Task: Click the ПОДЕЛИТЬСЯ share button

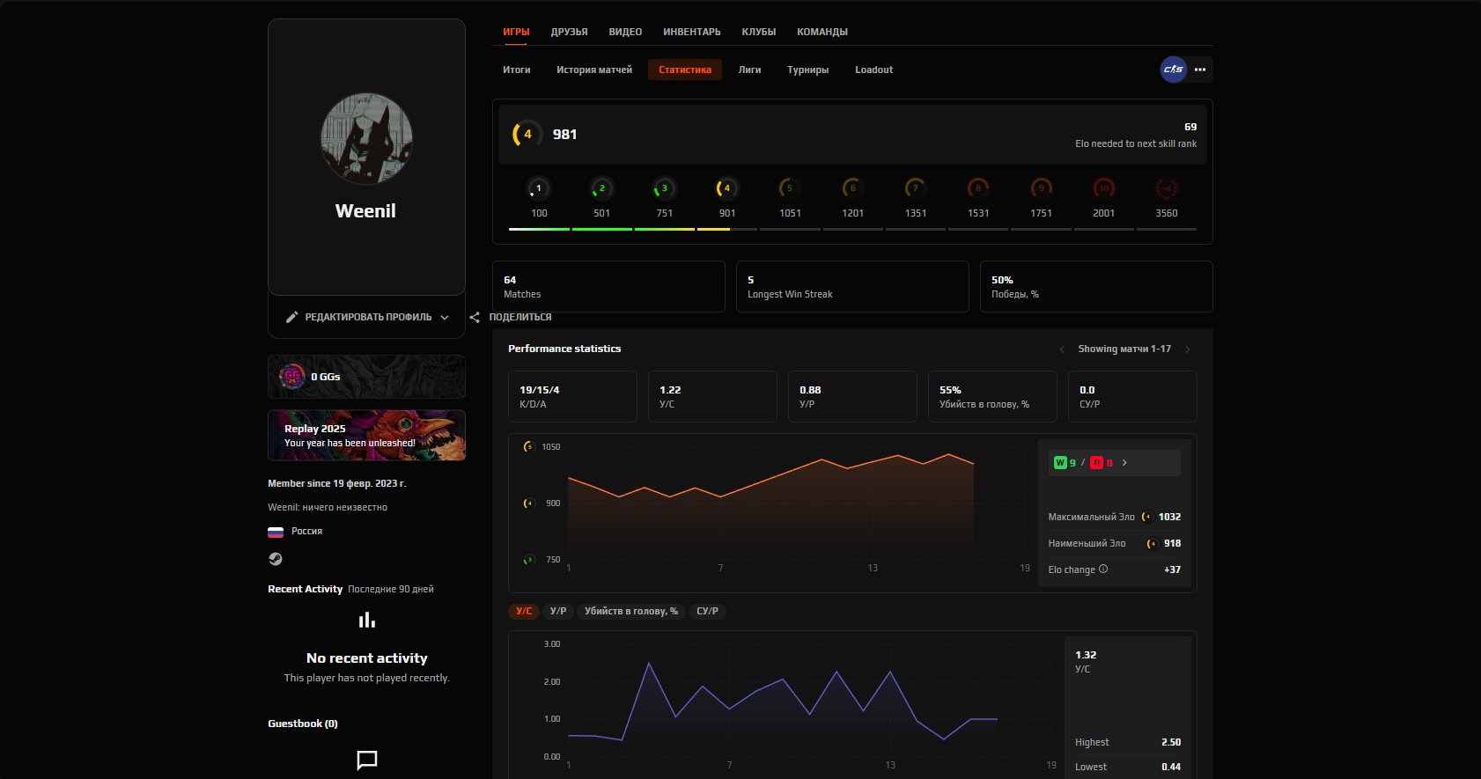Action: 520,317
